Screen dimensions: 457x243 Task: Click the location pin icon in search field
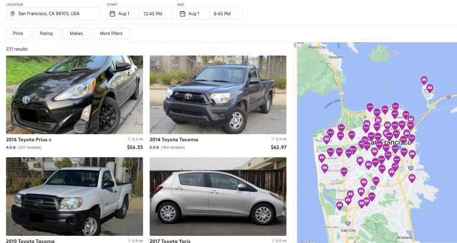(x=12, y=13)
